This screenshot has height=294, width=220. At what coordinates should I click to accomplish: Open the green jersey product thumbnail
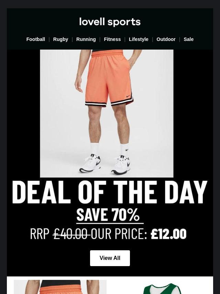162,288
